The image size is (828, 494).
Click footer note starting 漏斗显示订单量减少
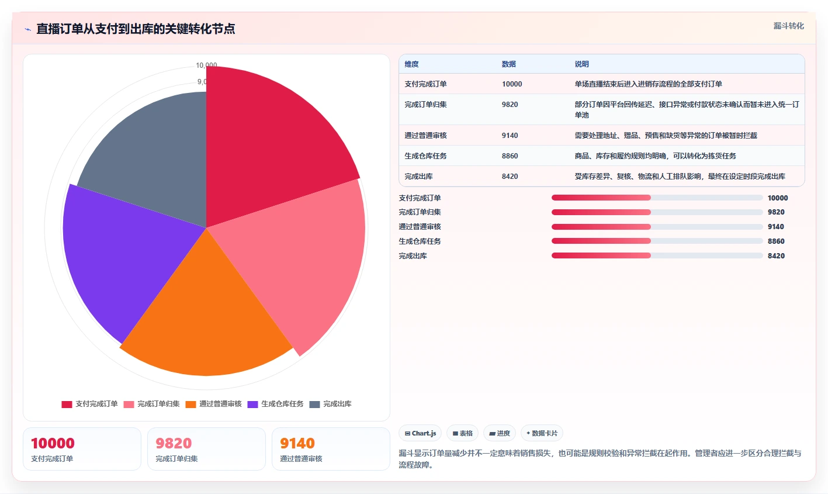click(600, 459)
